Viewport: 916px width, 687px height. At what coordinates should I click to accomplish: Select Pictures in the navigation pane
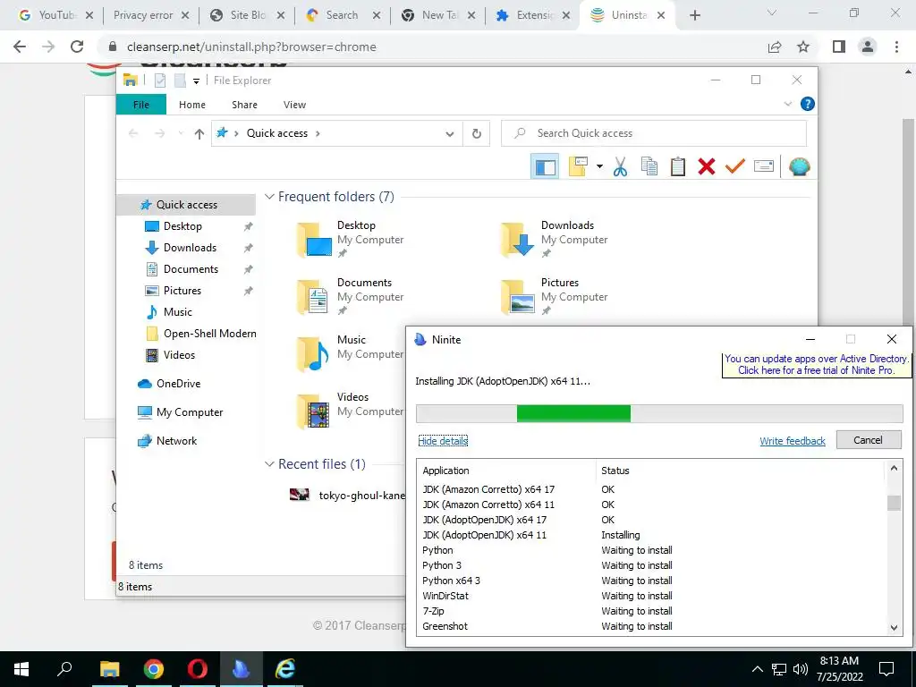click(x=182, y=291)
